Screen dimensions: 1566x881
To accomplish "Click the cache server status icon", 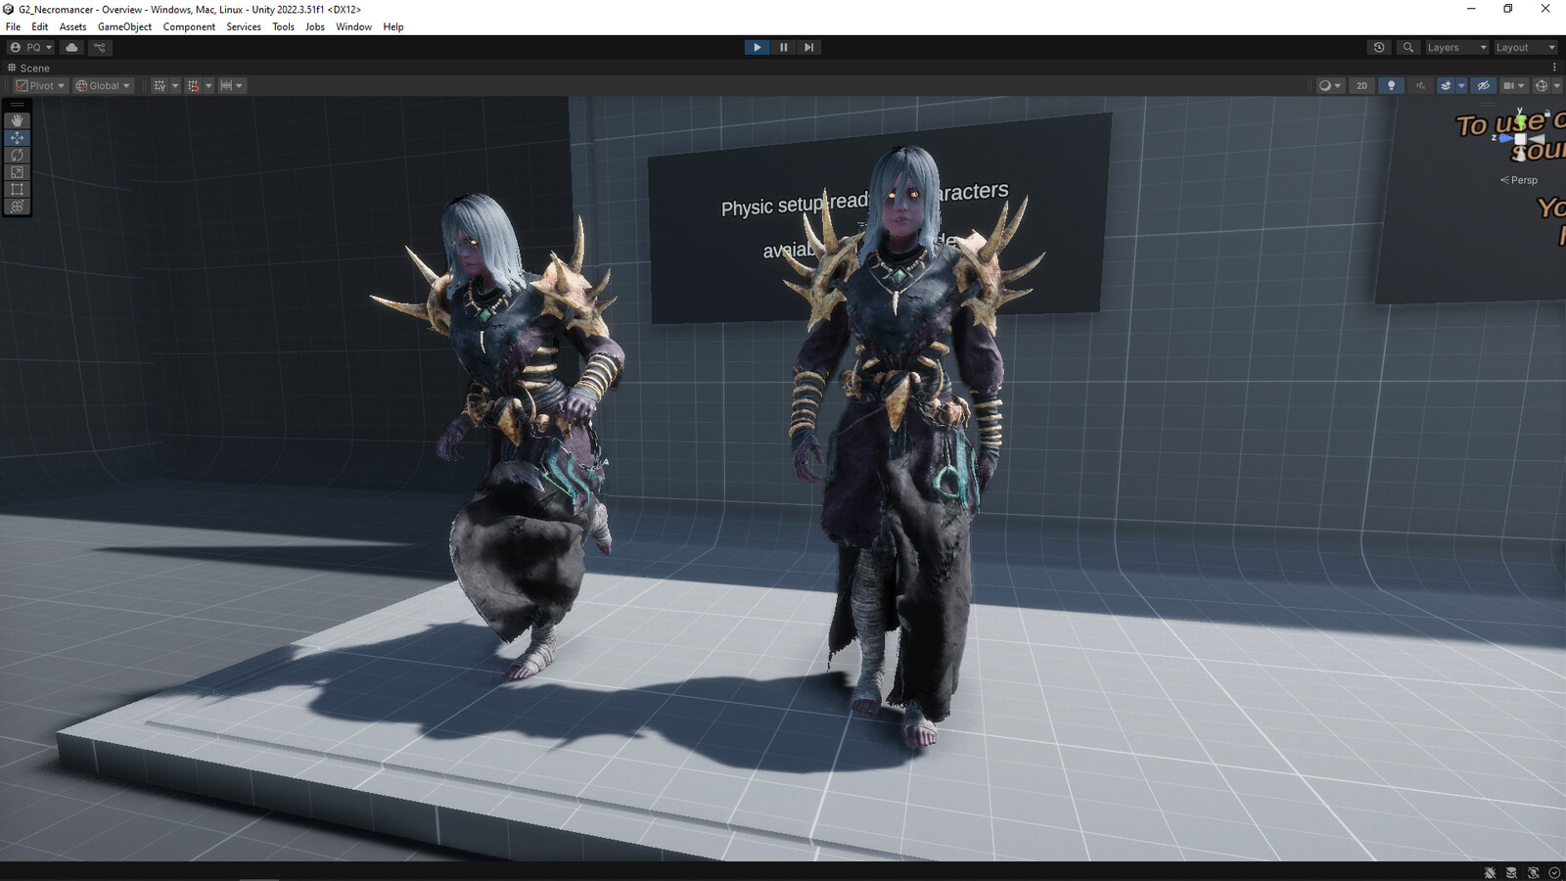I will [x=1511, y=872].
